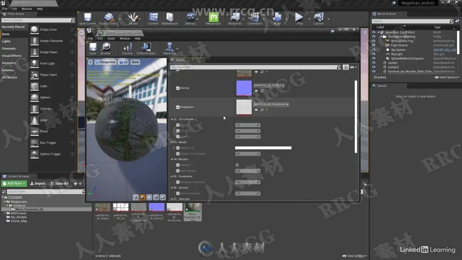Toggle visibility of Atmospheric Fog actor
This screenshot has width=462, height=260.
(374, 41)
